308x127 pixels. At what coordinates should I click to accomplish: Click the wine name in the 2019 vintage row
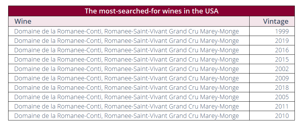tap(127, 41)
